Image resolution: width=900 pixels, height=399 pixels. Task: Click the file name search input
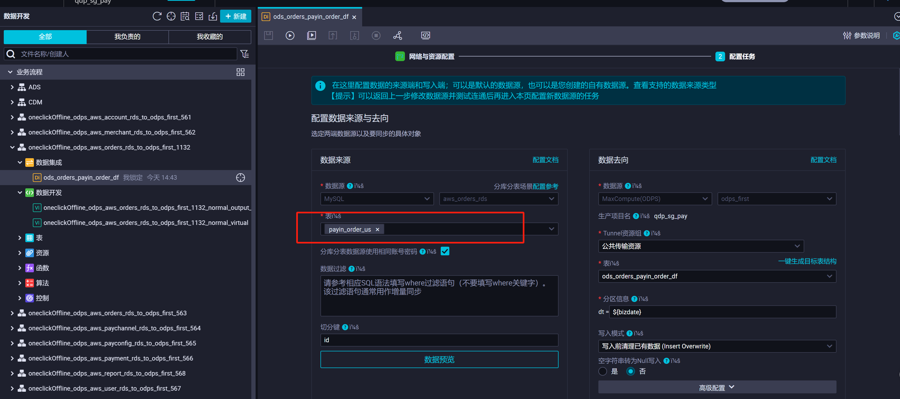[x=121, y=54]
